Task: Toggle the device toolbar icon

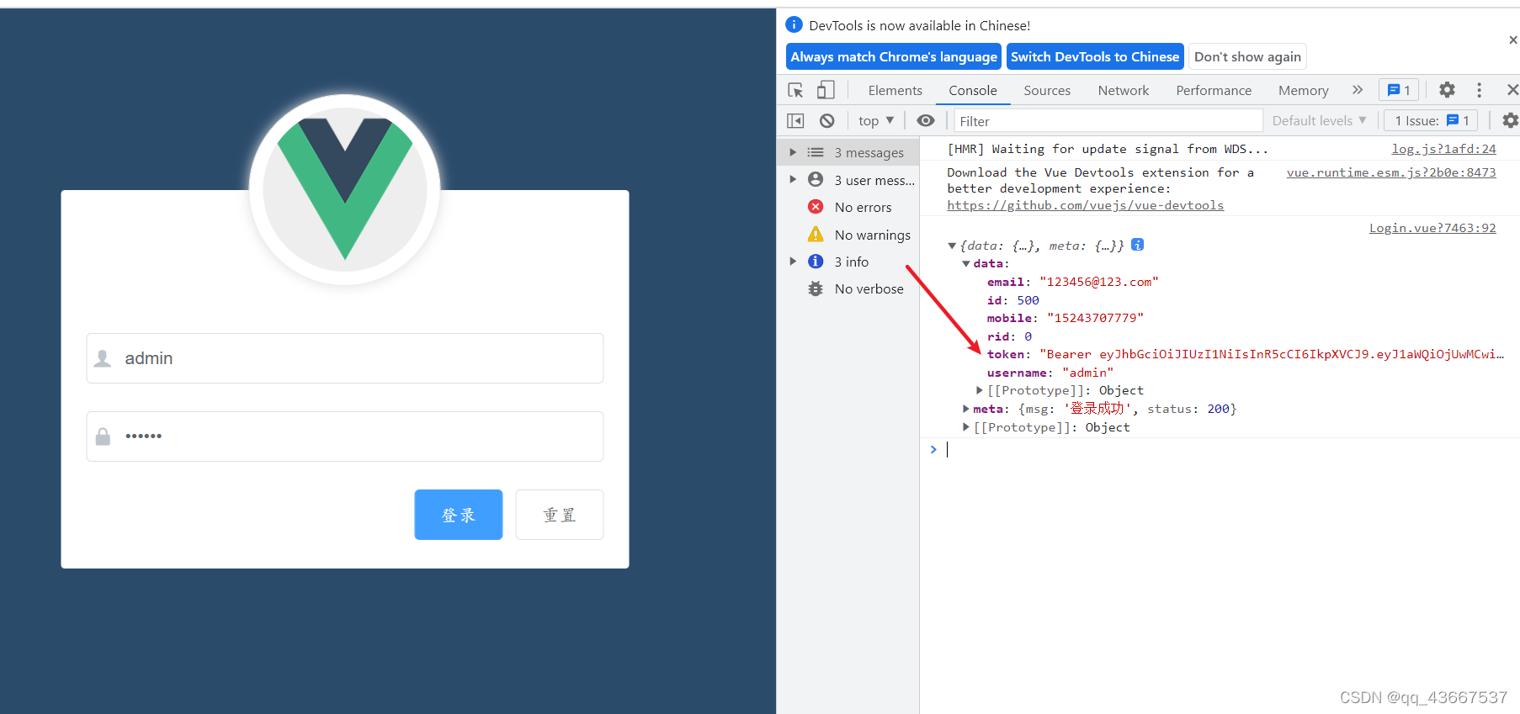Action: tap(826, 90)
